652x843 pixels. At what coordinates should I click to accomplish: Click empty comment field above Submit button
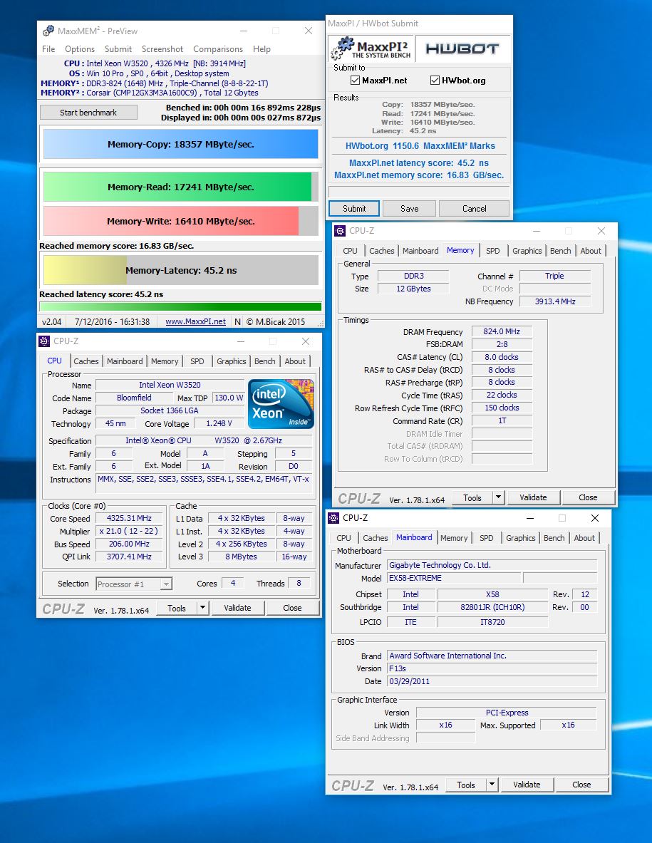coord(419,192)
